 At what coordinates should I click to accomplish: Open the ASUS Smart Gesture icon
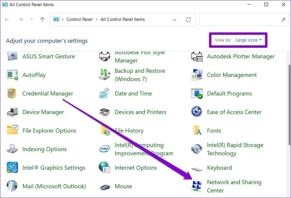click(x=12, y=56)
